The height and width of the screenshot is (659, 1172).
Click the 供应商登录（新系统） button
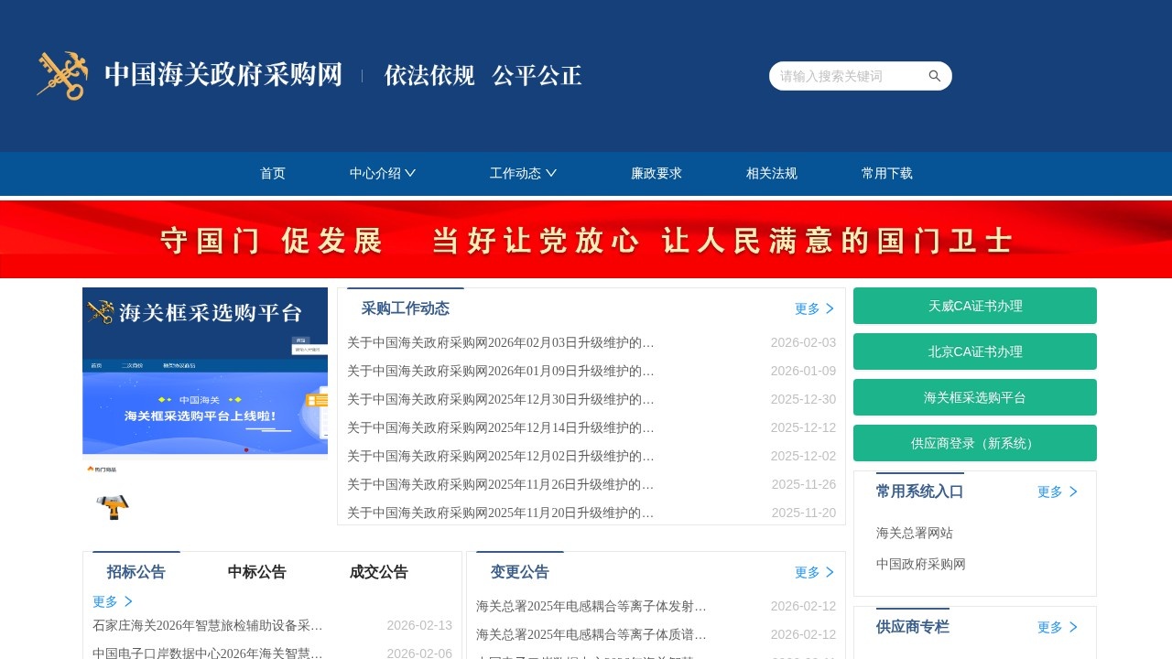coord(974,443)
